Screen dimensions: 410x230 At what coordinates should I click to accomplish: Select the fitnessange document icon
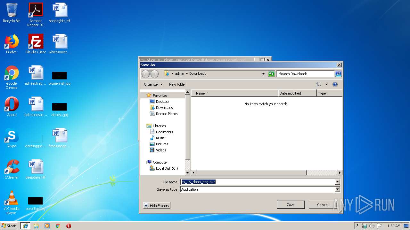60,138
